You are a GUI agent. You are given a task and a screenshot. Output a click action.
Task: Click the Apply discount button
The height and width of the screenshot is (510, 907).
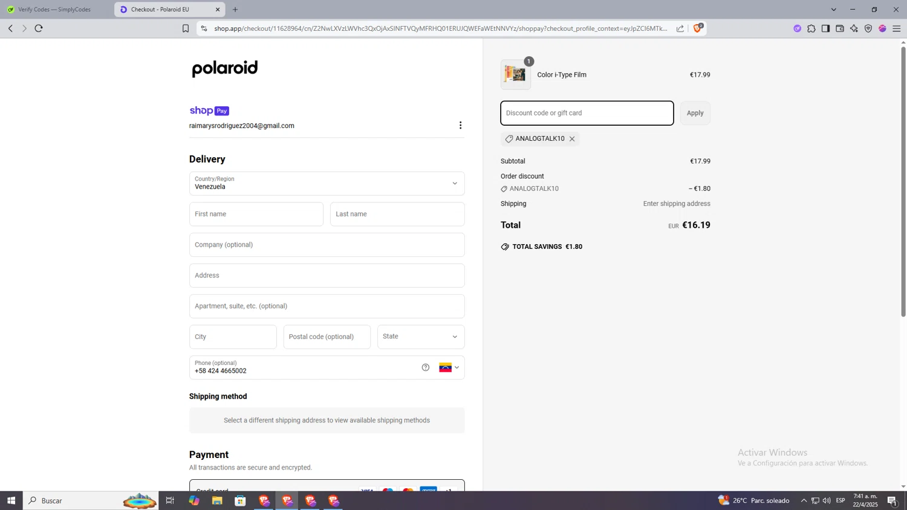point(695,113)
